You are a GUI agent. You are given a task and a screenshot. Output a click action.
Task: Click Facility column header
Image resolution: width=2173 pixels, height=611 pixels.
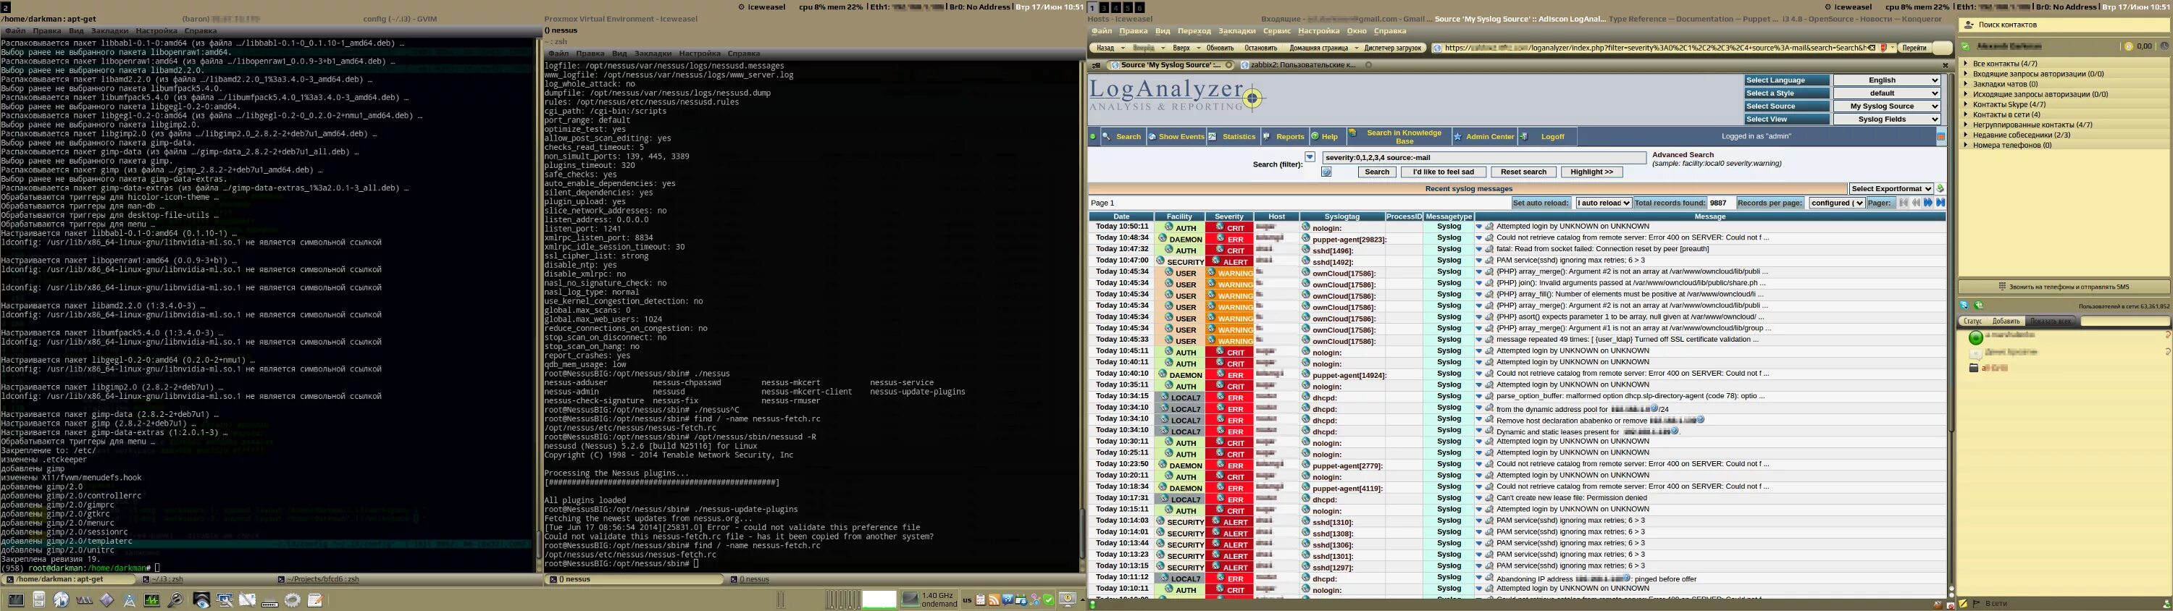pos(1179,216)
